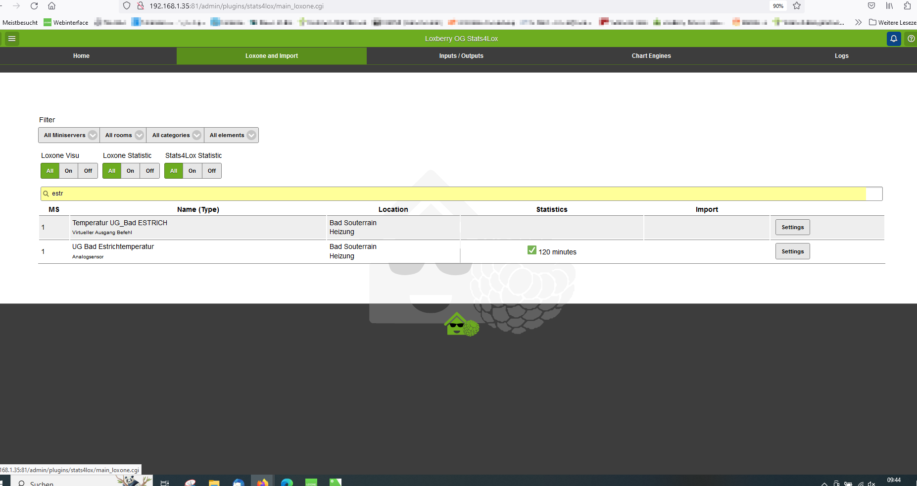Bookmark this page with the star

click(797, 6)
